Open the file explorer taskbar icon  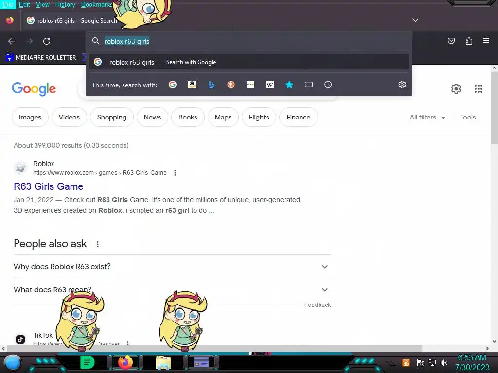[163, 362]
